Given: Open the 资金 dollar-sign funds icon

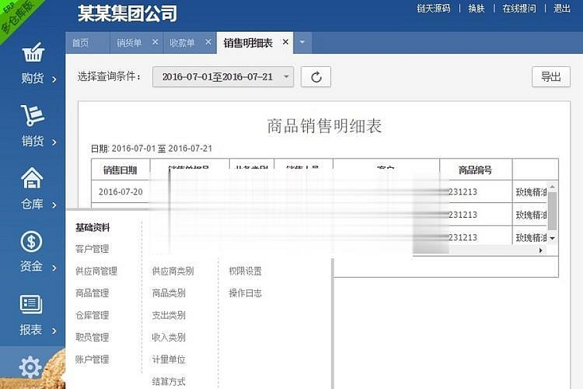Looking at the screenshot, I should click(x=31, y=241).
